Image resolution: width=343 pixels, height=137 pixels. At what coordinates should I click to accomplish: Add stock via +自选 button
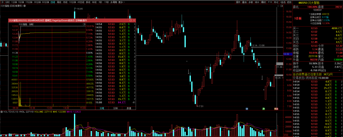[283, 2]
